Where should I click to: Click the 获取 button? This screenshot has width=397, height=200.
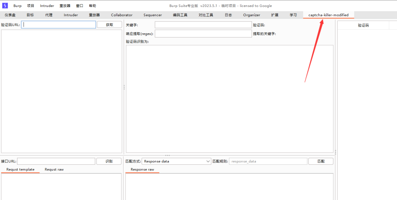(x=110, y=24)
